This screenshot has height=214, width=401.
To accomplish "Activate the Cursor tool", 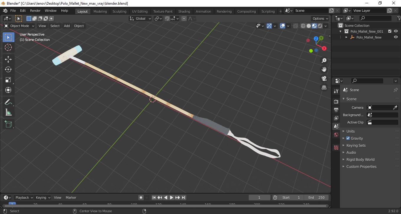I will click(8, 47).
